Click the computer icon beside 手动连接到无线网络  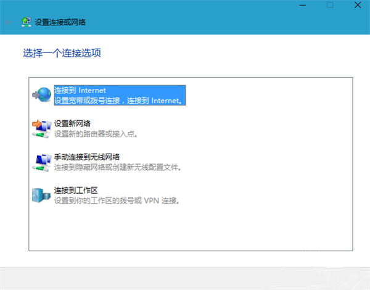click(41, 162)
